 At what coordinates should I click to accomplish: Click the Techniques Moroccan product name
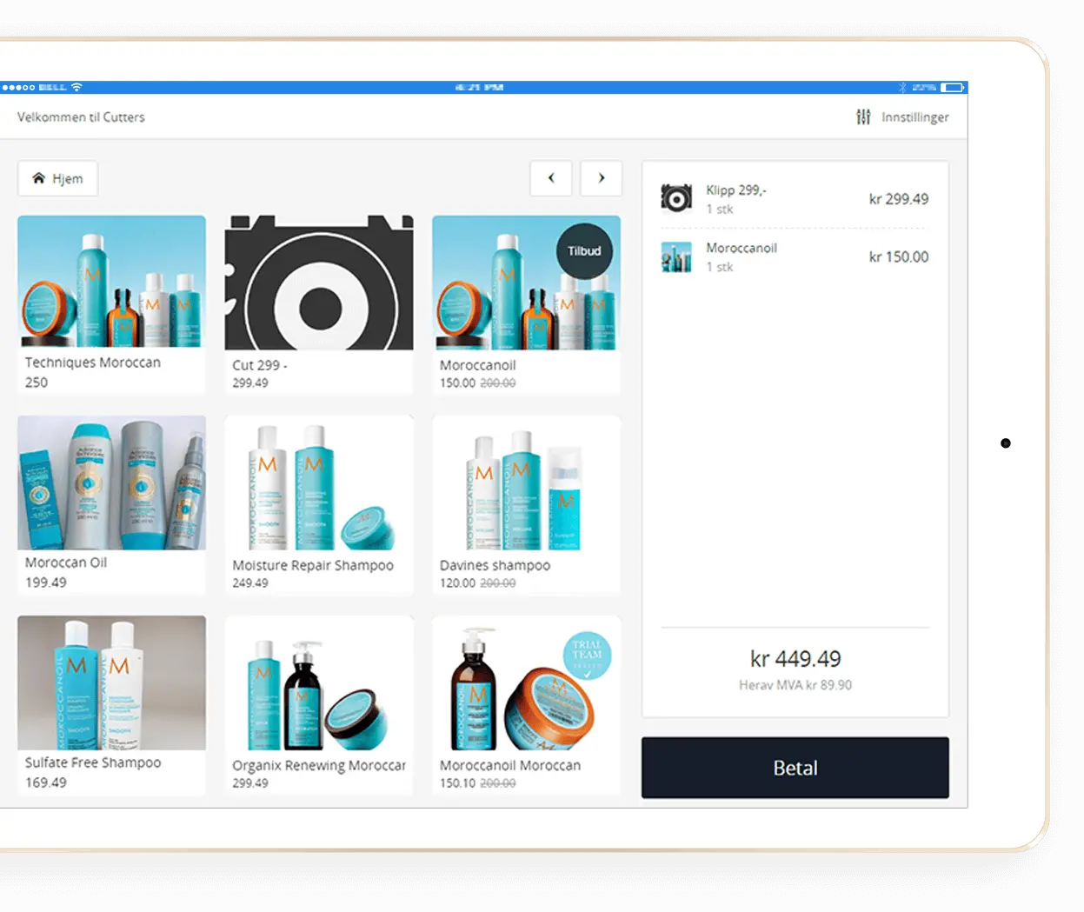[93, 363]
